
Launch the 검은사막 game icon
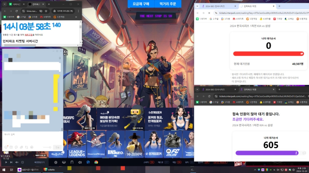coord(134,144)
